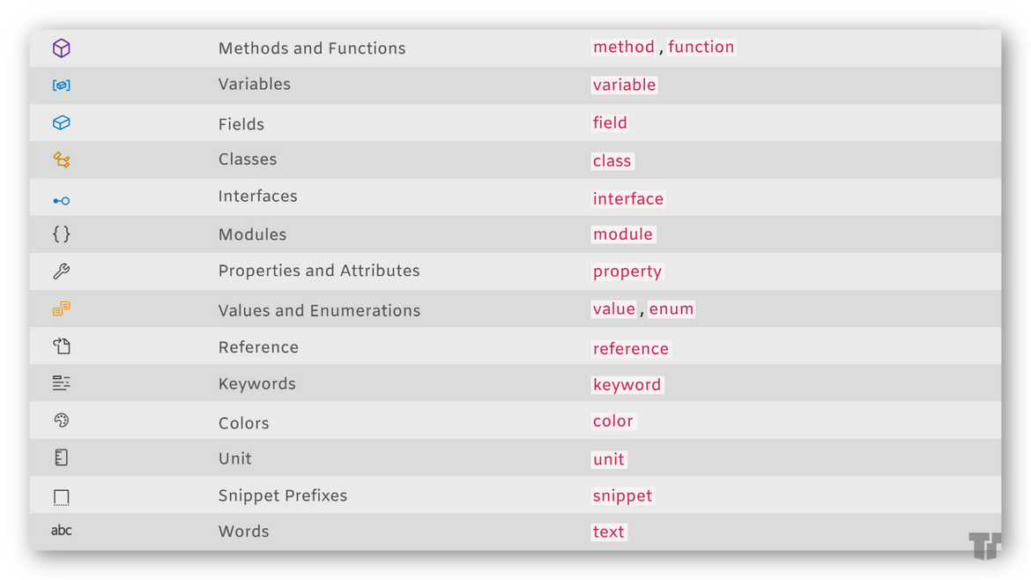Click the 'function' code tag
This screenshot has width=1031, height=580.
click(x=701, y=47)
